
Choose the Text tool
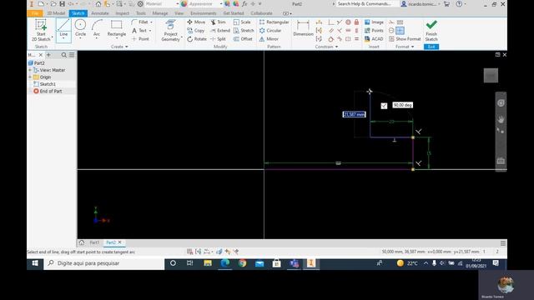coord(139,31)
